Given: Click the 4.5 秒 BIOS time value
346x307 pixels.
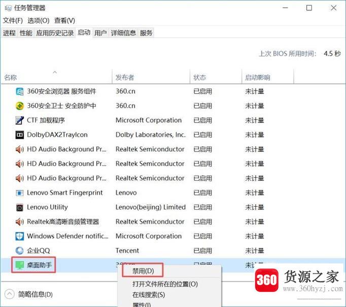Looking at the screenshot, I should click(332, 54).
